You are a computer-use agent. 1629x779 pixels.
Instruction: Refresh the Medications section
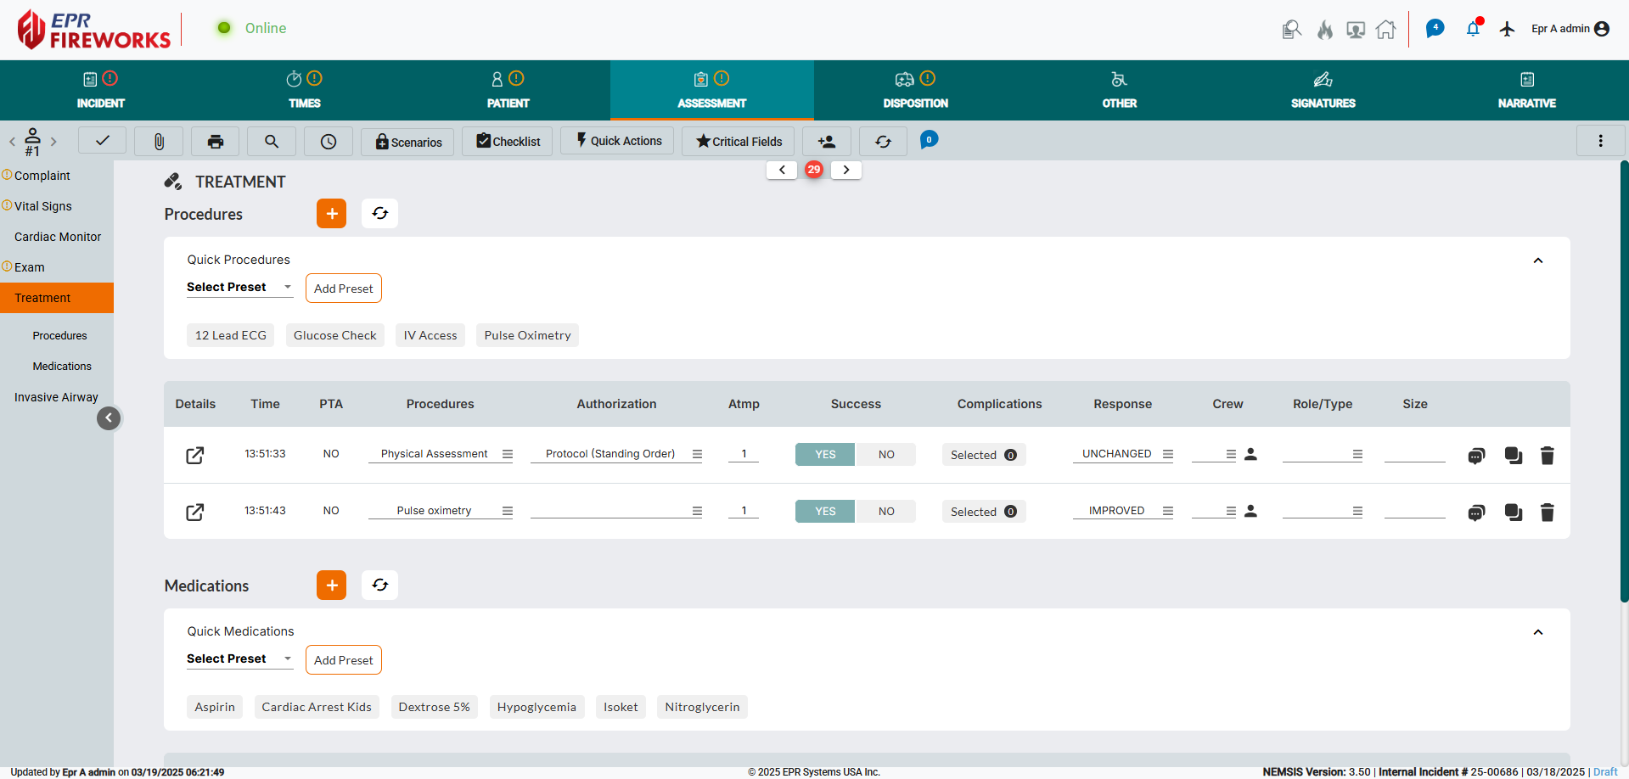click(x=380, y=585)
